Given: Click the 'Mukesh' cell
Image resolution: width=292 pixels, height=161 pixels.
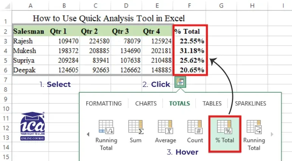Looking at the screenshot, I should point(31,50).
